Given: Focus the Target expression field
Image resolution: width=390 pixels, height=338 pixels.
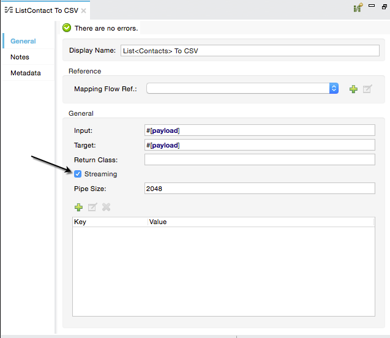Looking at the screenshot, I should (259, 145).
